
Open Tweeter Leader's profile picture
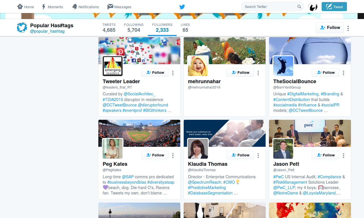(x=113, y=66)
